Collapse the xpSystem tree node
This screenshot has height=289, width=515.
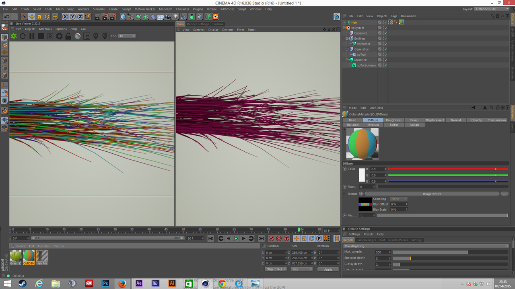344,28
